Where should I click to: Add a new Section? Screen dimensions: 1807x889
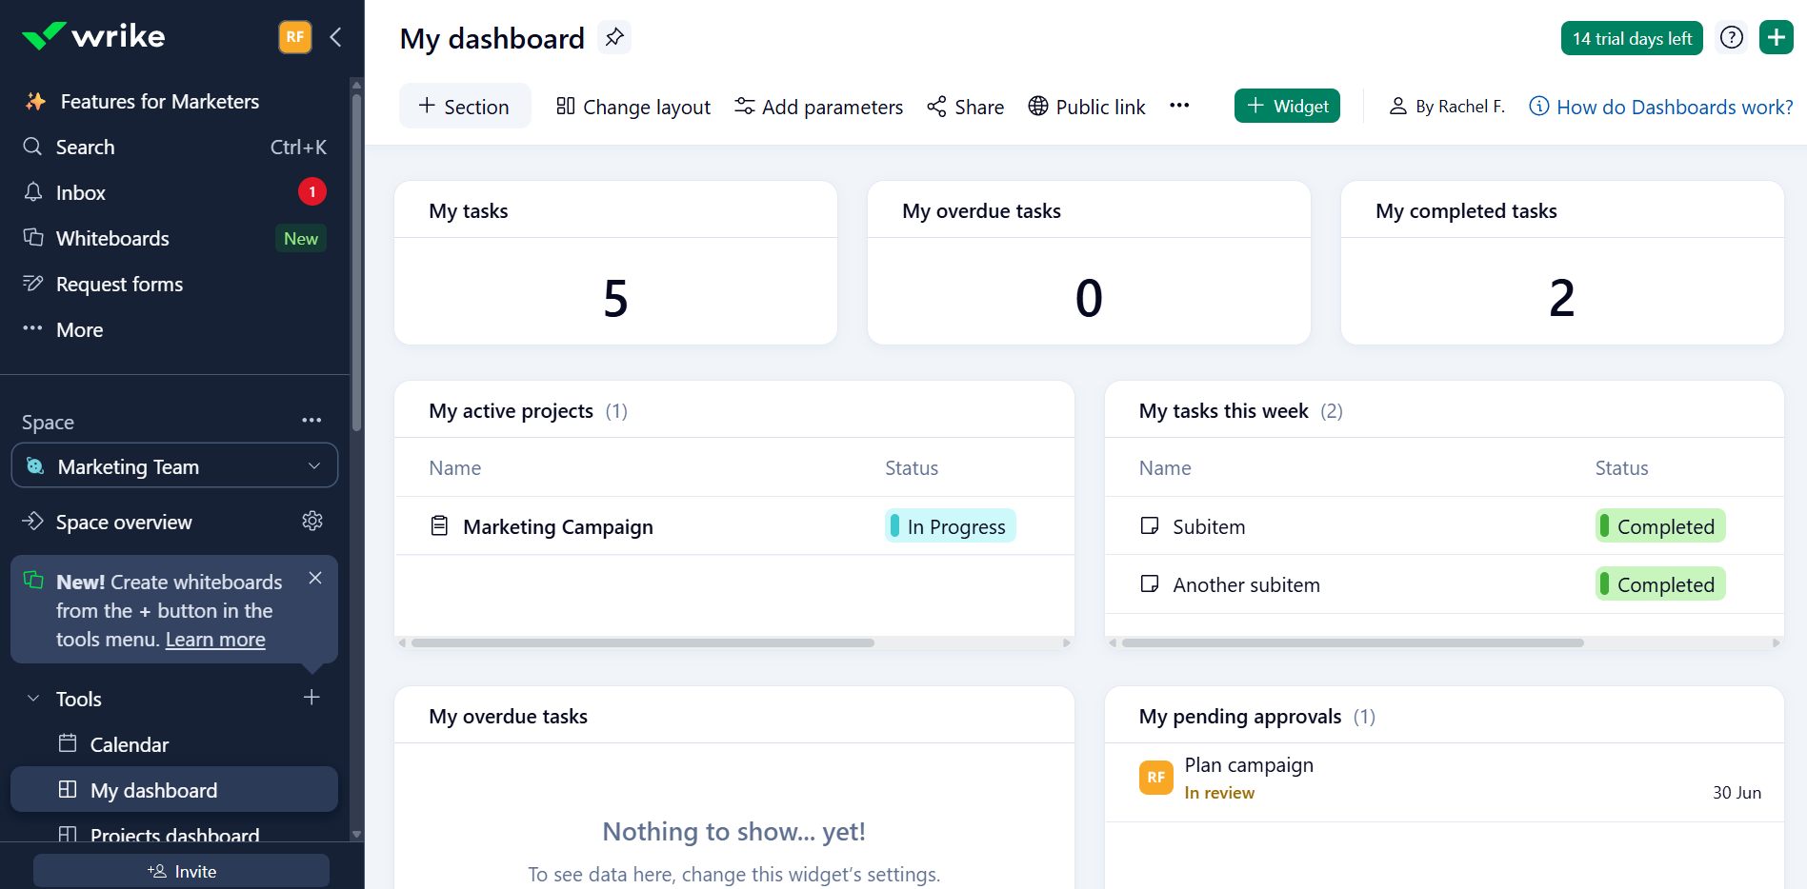click(465, 107)
